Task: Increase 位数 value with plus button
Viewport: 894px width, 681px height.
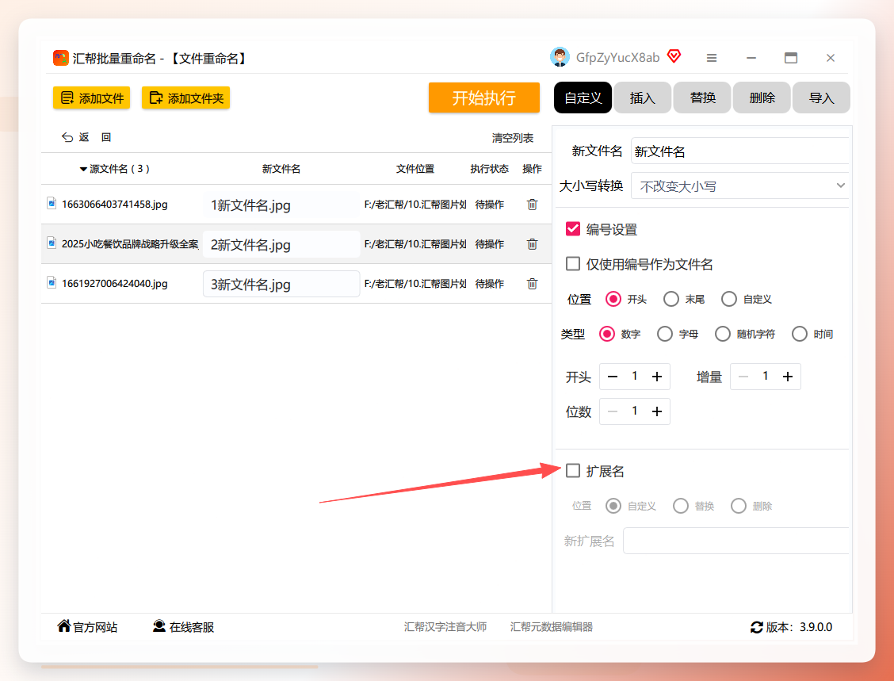Action: pyautogui.click(x=657, y=411)
